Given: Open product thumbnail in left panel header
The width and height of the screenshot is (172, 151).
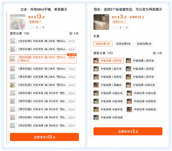Looking at the screenshot, I should (18, 22).
